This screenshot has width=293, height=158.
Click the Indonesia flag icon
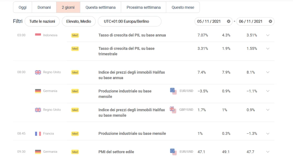[x=38, y=35]
